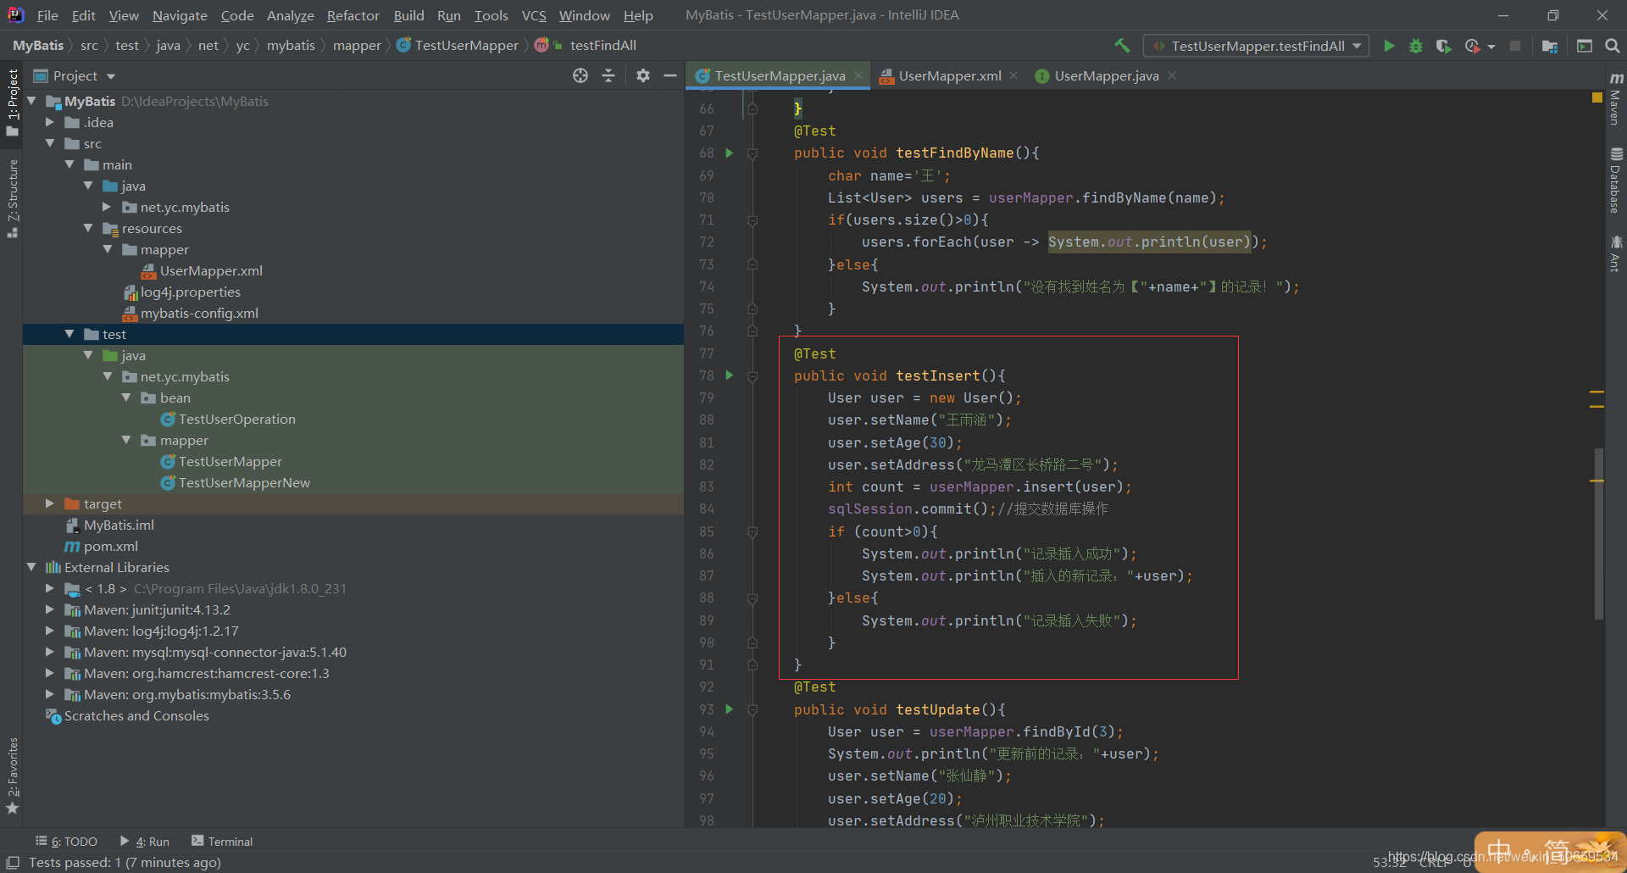Open the Database tool window
The image size is (1627, 873).
(1616, 181)
